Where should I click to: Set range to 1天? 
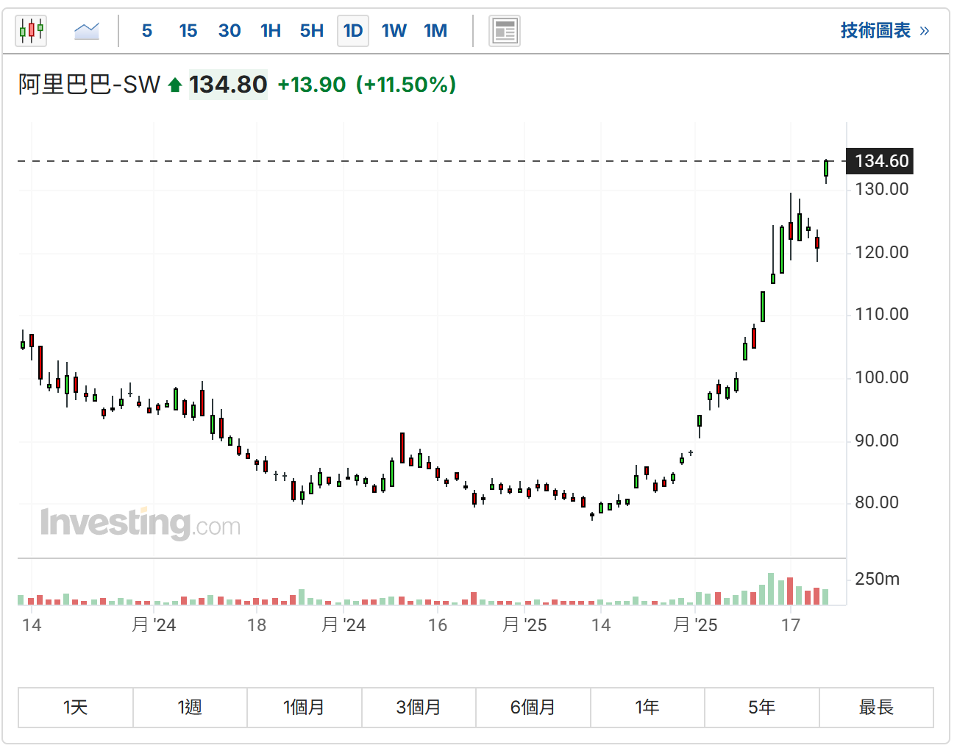[76, 708]
